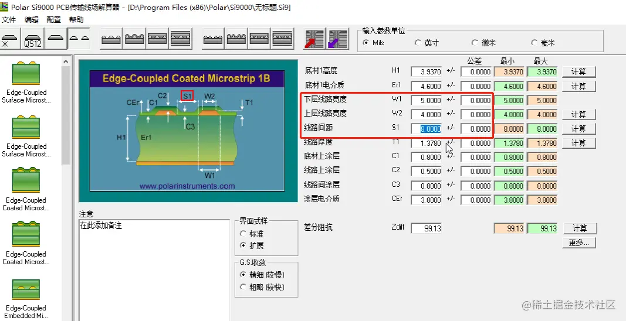This screenshot has height=321, width=626.
Task: Click the Zdiff minimum result field
Action: 509,228
